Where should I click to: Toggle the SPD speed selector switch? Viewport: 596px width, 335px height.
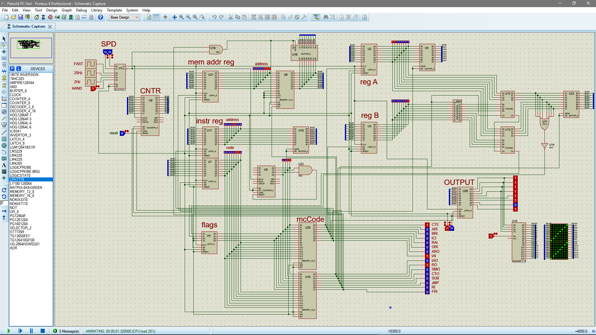[x=108, y=52]
